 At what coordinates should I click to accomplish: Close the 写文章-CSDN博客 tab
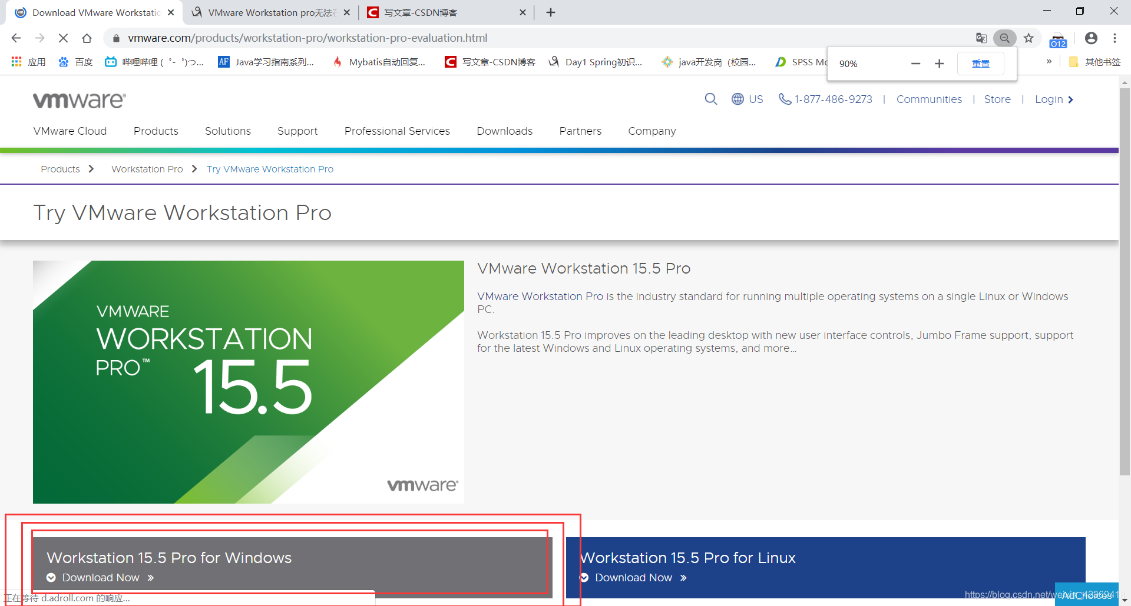tap(522, 12)
